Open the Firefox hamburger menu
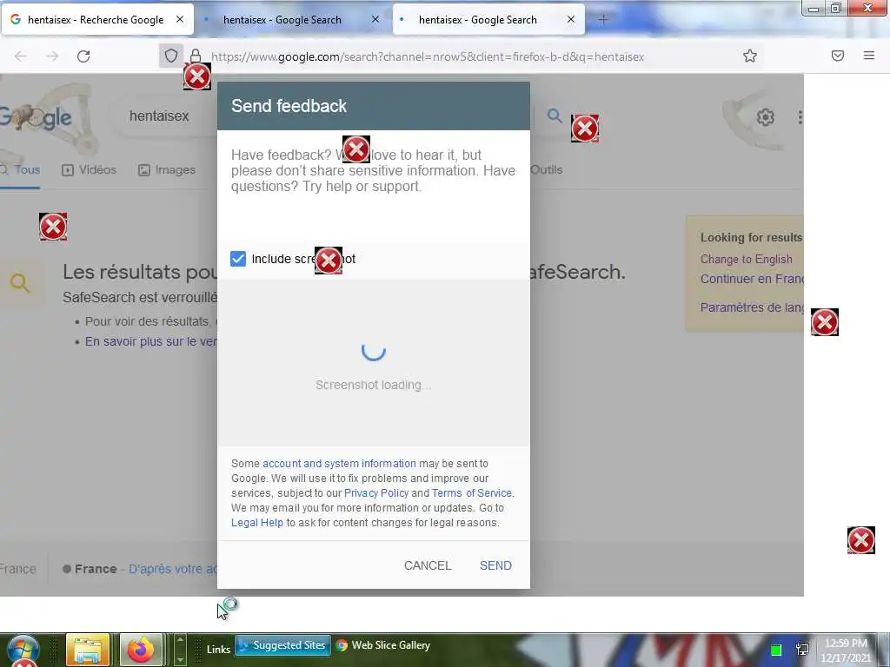This screenshot has width=890, height=667. point(869,56)
